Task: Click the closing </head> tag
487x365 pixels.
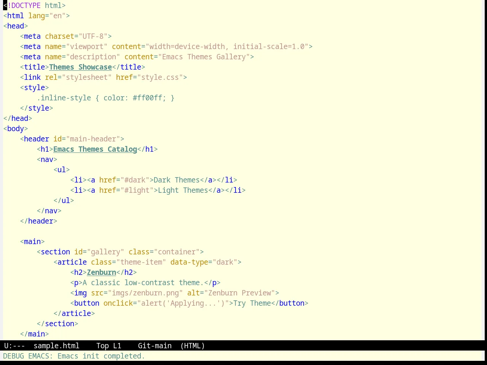Action: click(18, 118)
